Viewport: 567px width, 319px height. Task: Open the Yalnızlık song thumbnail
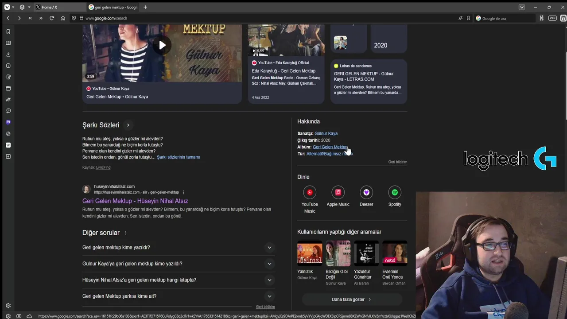(310, 253)
